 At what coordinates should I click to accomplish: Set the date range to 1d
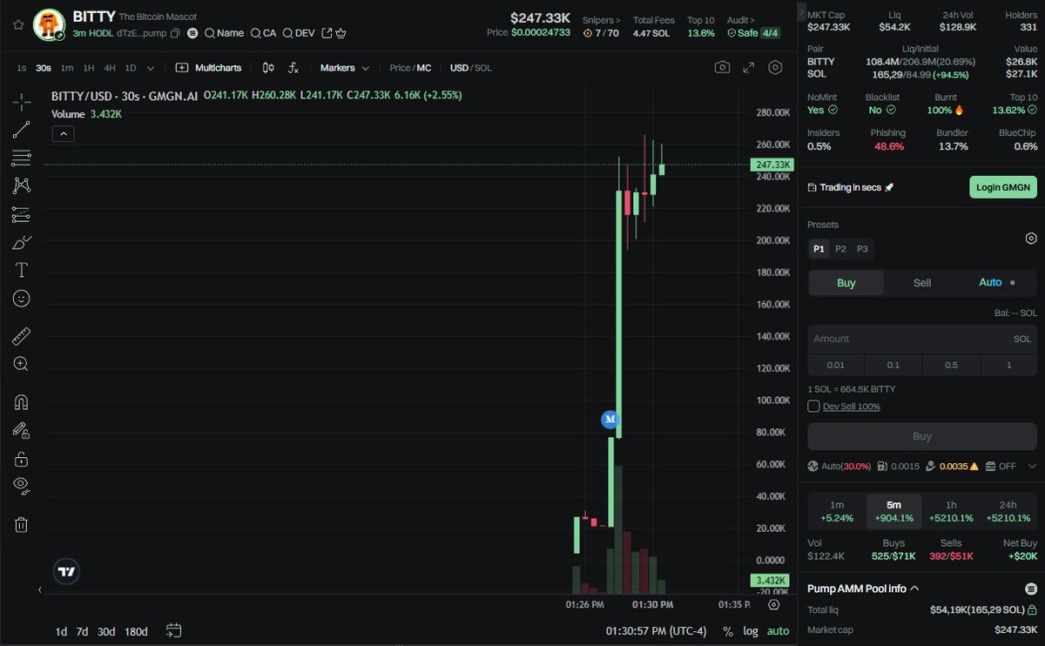coord(61,631)
